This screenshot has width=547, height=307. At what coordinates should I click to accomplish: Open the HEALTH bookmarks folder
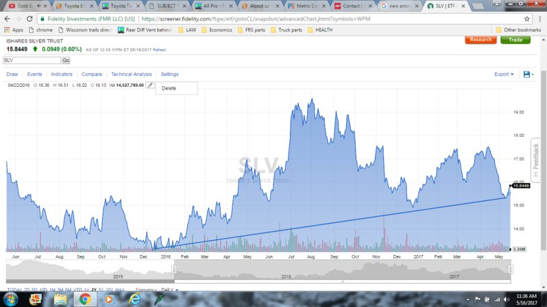pyautogui.click(x=320, y=30)
